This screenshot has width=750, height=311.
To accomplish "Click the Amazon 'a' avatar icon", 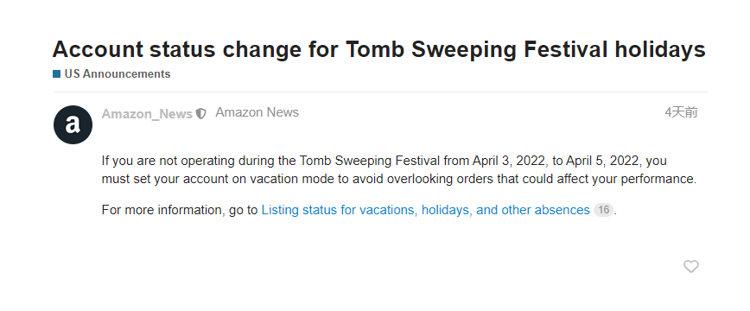I will (73, 125).
